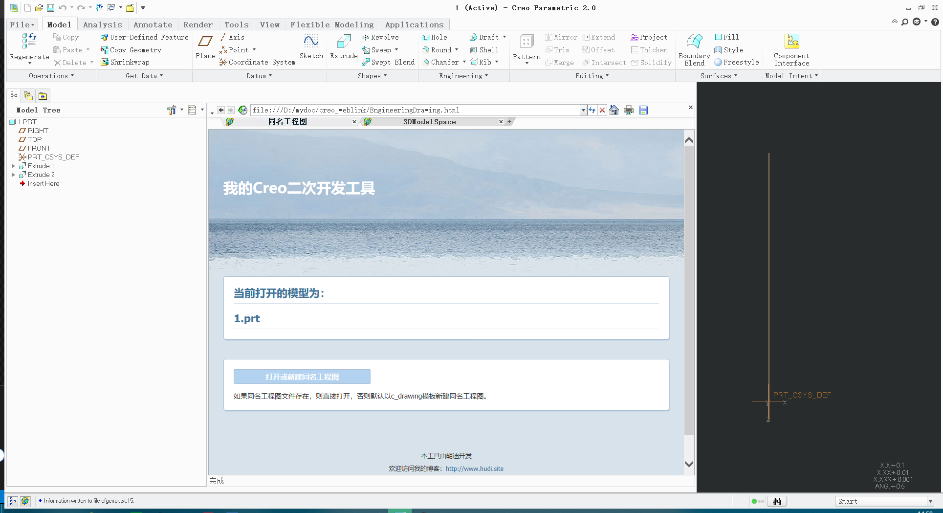Toggle the embedded browser in status bar

coord(25,501)
